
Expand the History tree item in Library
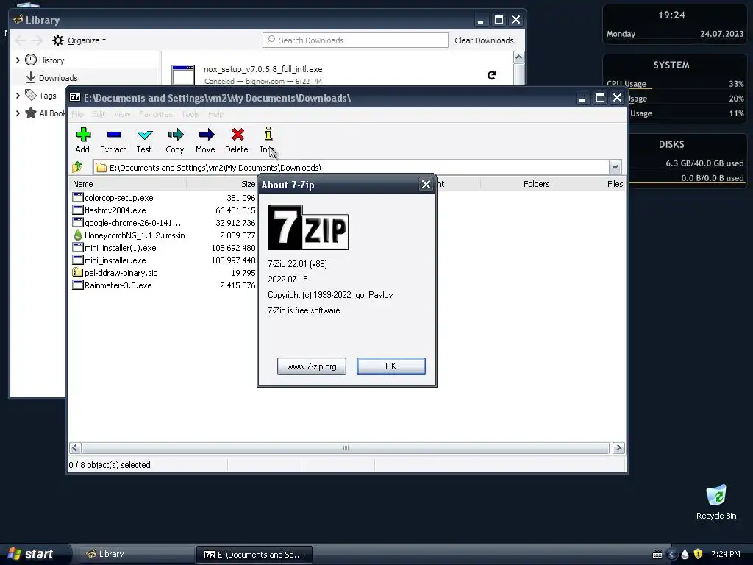pyautogui.click(x=18, y=60)
